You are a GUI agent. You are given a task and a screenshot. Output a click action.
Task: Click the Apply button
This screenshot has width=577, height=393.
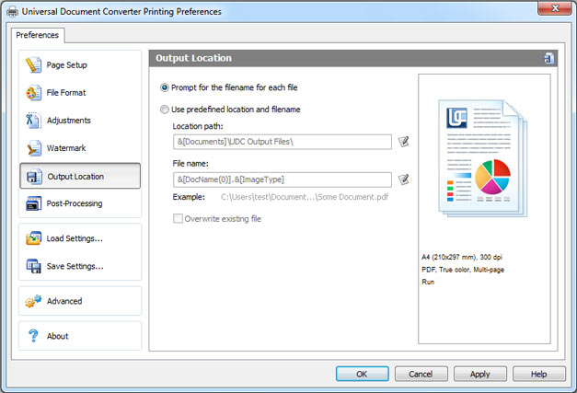tap(479, 374)
